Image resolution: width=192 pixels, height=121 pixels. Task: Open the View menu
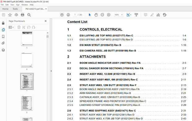(12, 5)
